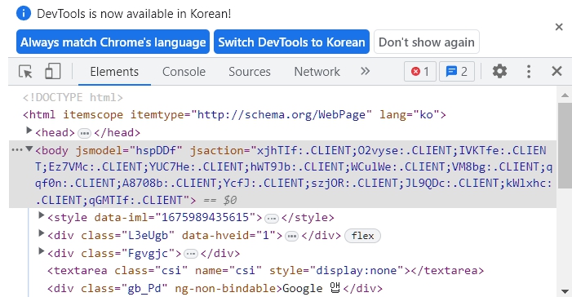The height and width of the screenshot is (297, 572).
Task: Click Always match Chrome's language button
Action: [113, 42]
